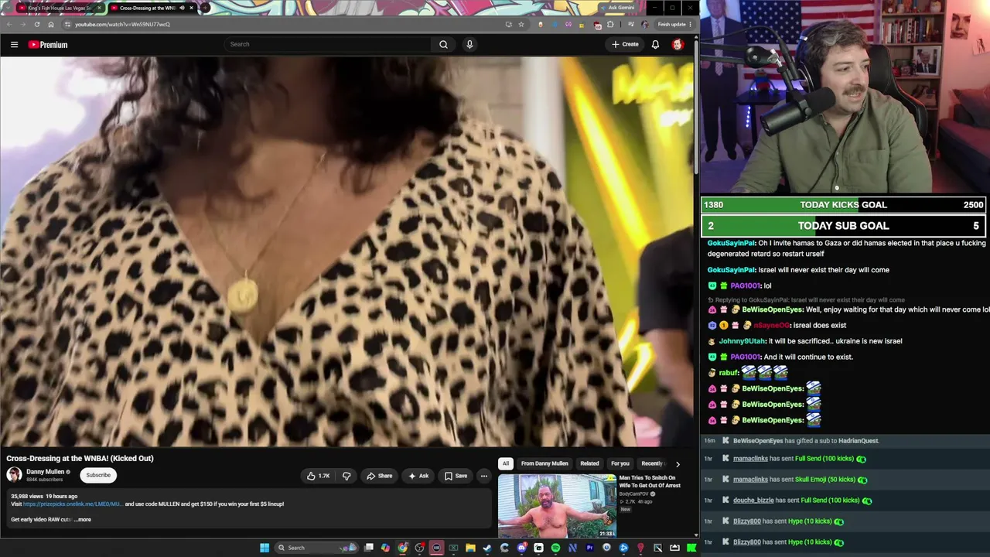Screen dimensions: 990x557
Task: Go back in browser history
Action: pyautogui.click(x=9, y=24)
